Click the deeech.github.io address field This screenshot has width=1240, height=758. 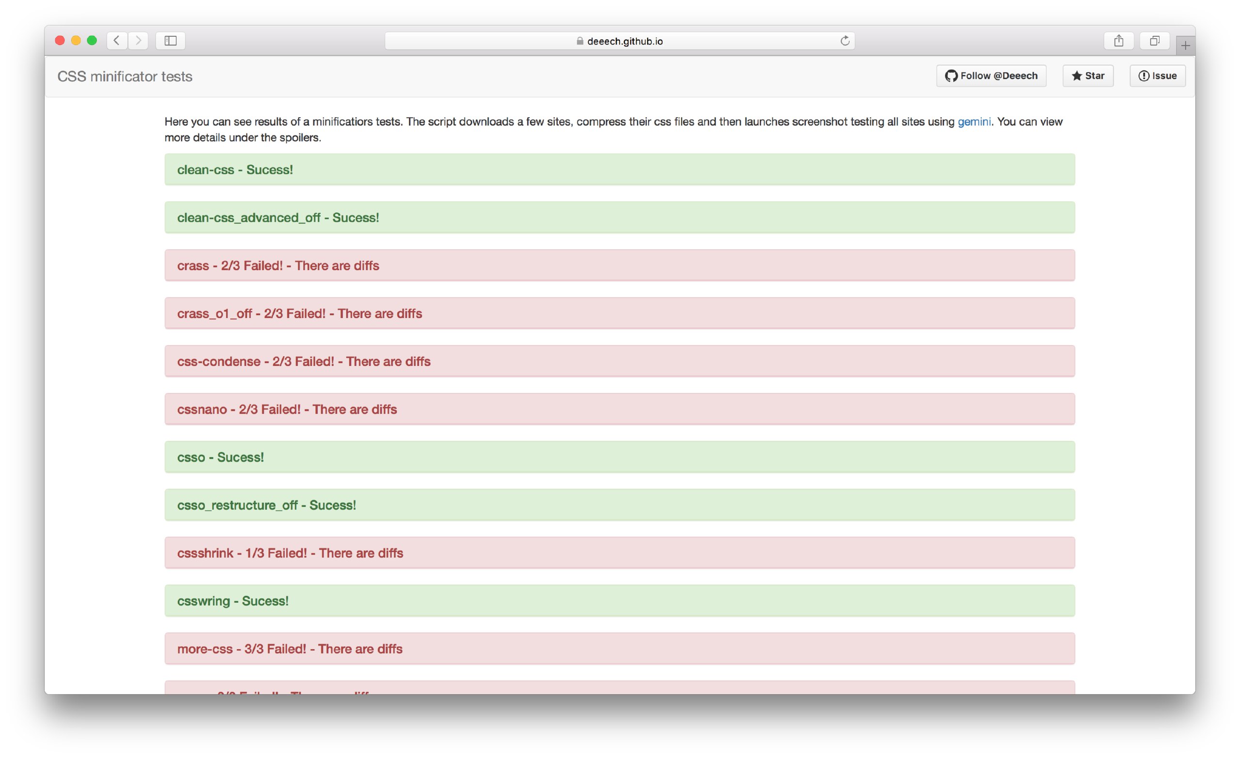(x=620, y=41)
